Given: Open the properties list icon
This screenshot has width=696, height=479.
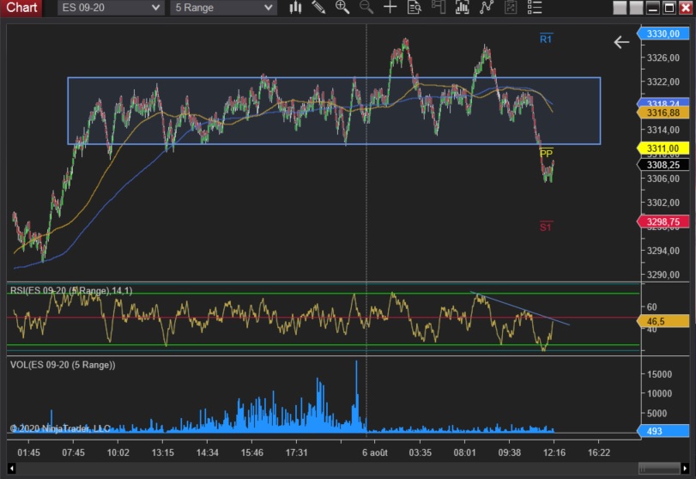Looking at the screenshot, I should (536, 8).
